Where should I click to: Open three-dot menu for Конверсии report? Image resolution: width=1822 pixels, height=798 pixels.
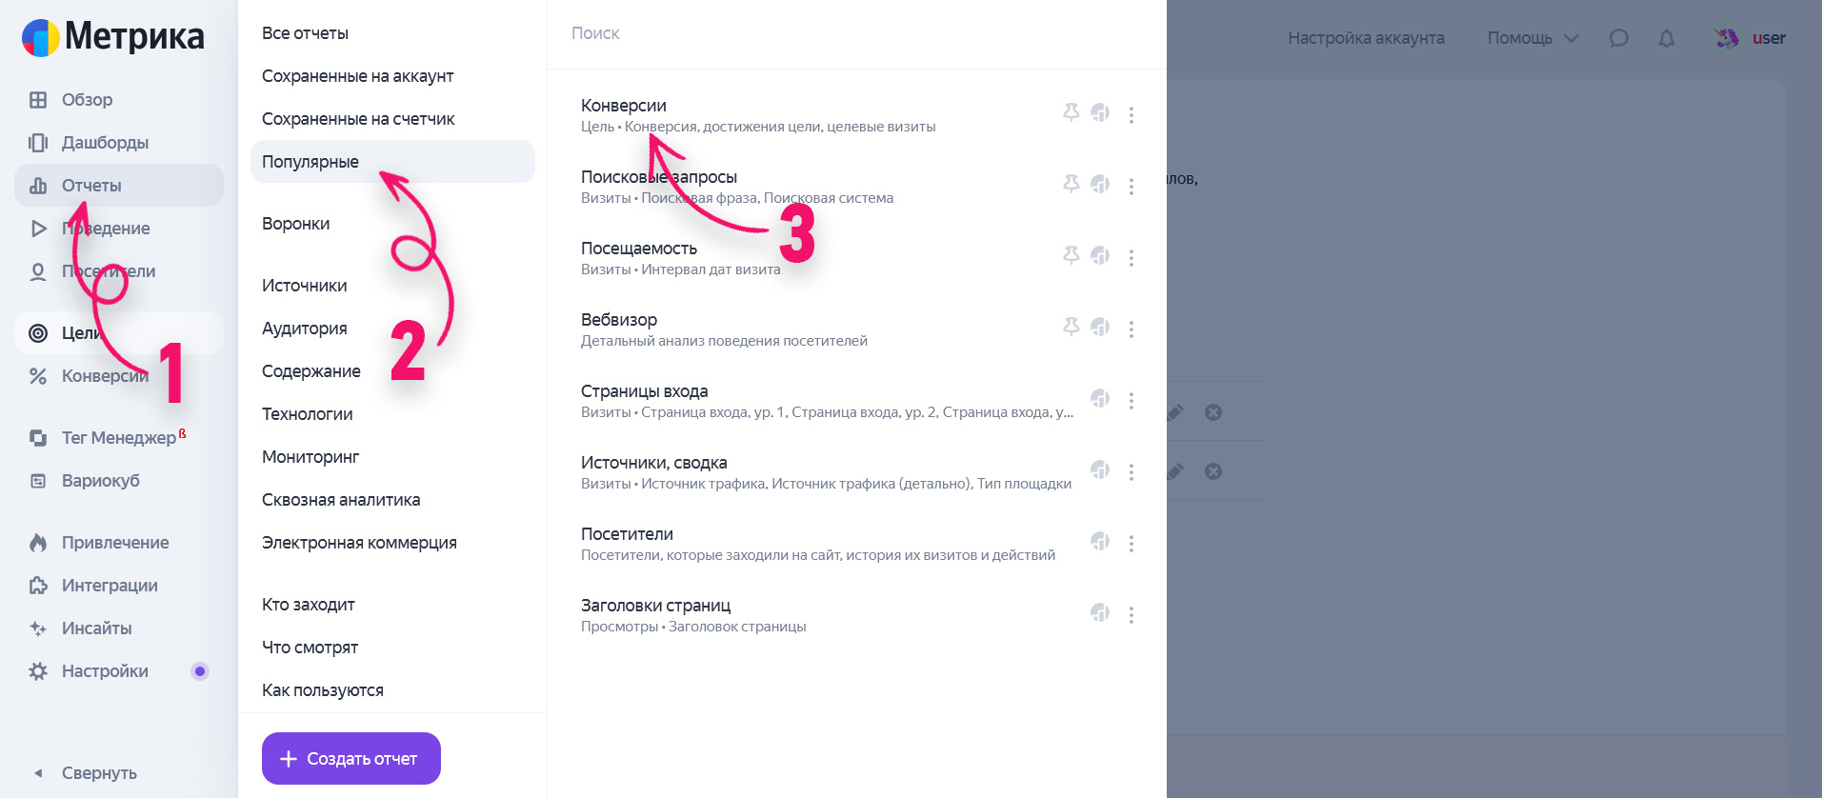click(1131, 114)
